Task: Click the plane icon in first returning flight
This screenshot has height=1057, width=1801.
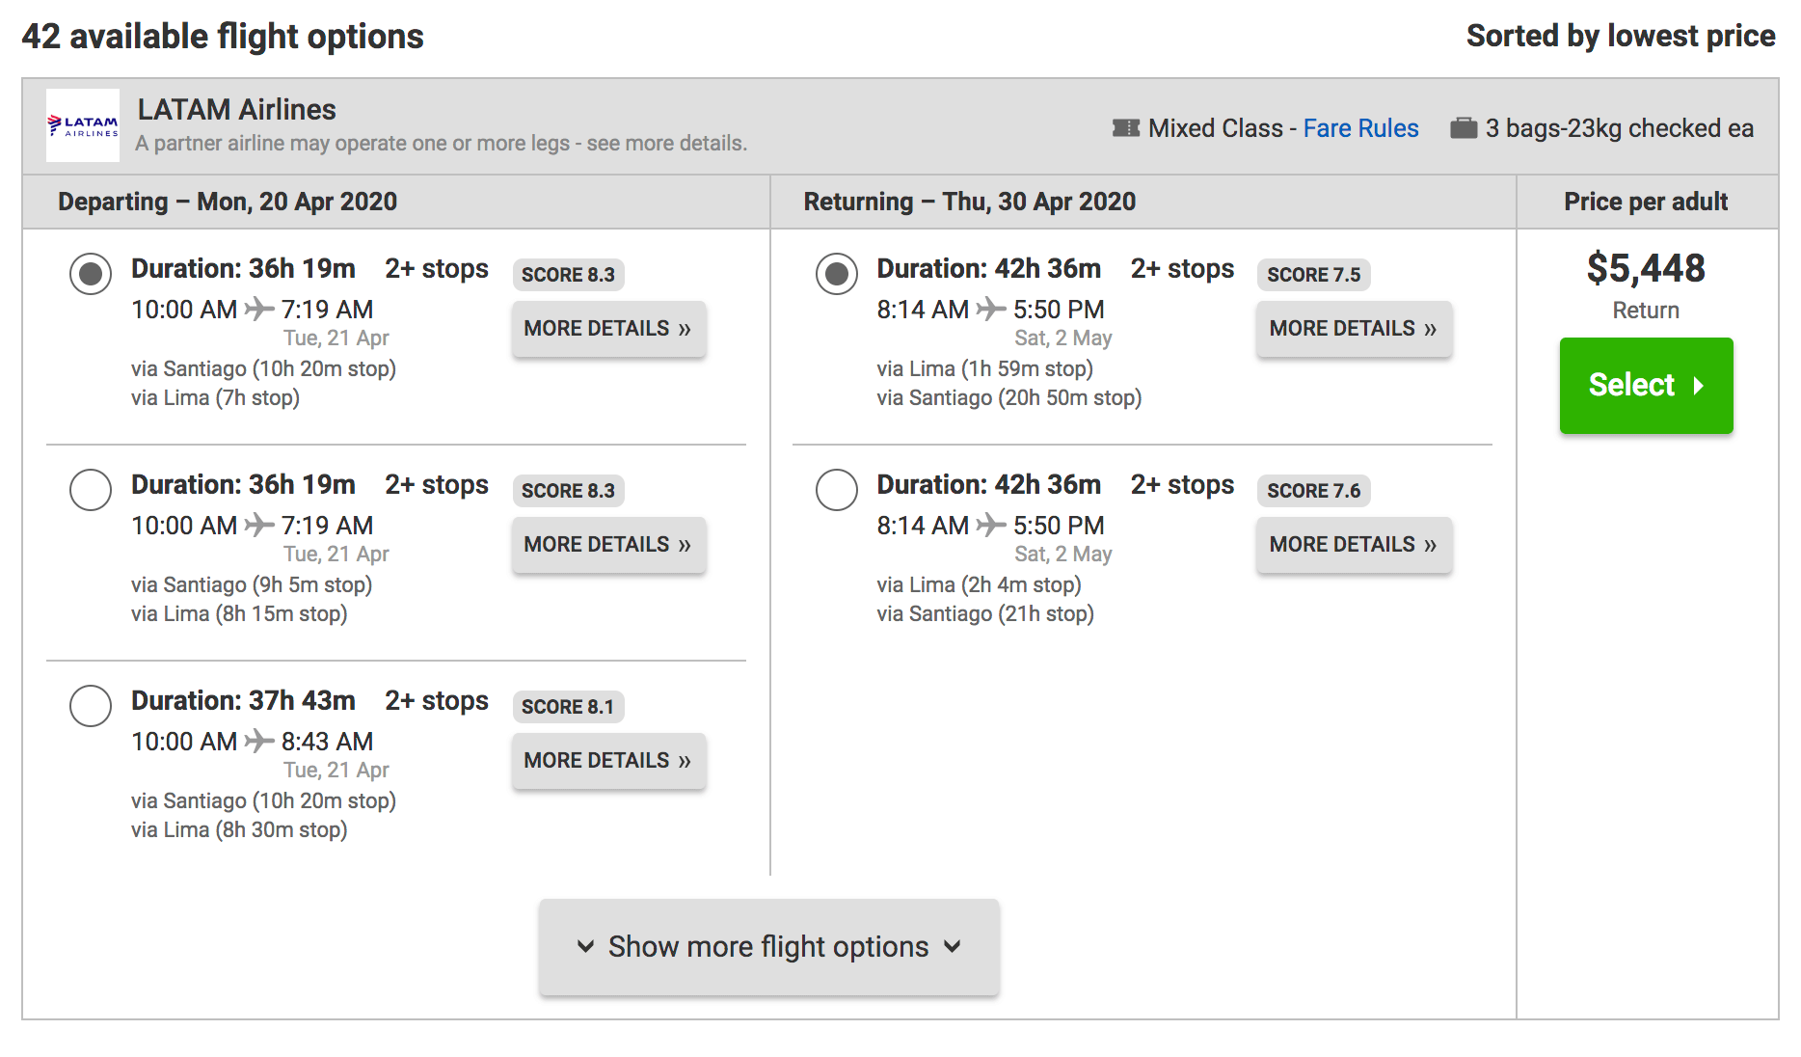Action: (990, 309)
